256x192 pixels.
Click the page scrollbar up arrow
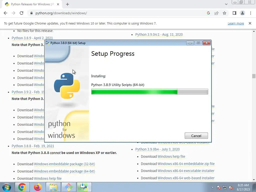point(254,31)
